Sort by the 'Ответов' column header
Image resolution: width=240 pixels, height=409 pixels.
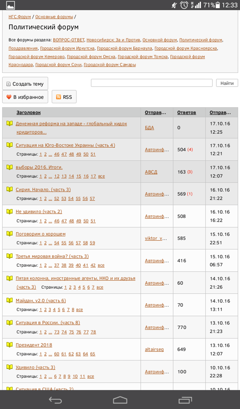(187, 113)
